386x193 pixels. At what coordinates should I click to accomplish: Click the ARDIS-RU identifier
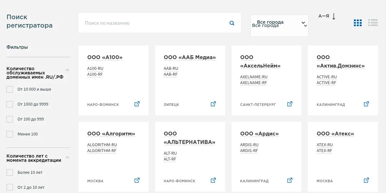point(249,145)
